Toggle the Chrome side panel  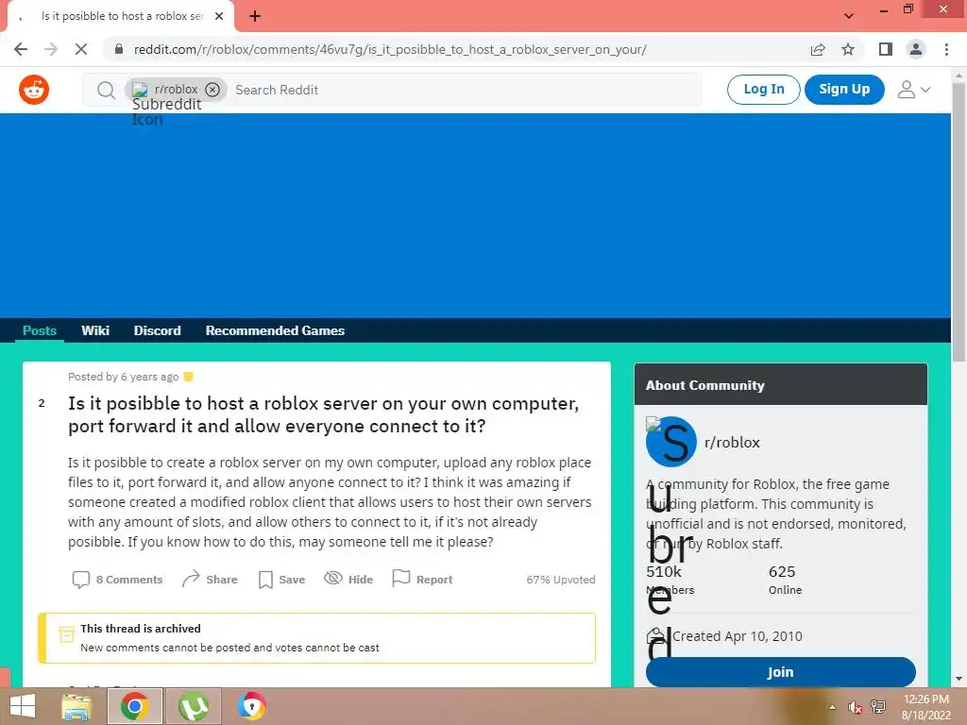(886, 49)
